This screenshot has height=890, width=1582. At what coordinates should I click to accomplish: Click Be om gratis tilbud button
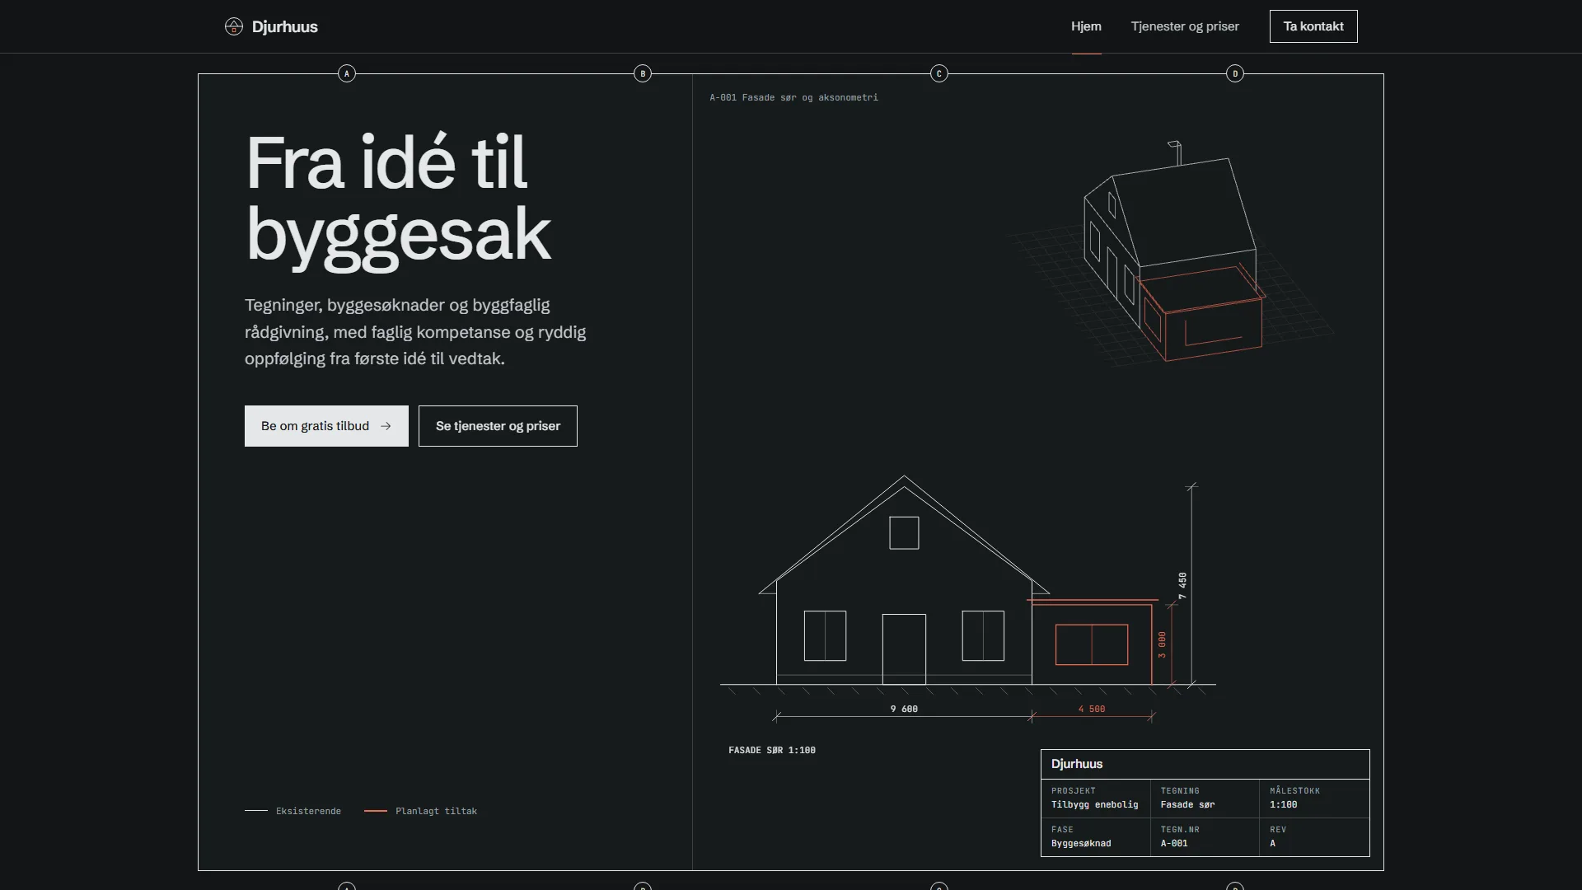coord(326,426)
